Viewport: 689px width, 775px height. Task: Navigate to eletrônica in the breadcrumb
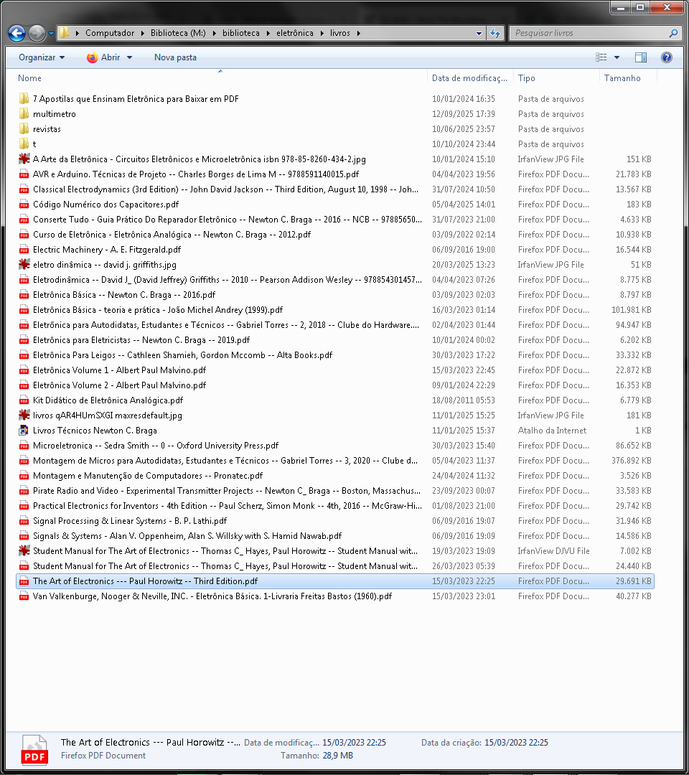294,33
